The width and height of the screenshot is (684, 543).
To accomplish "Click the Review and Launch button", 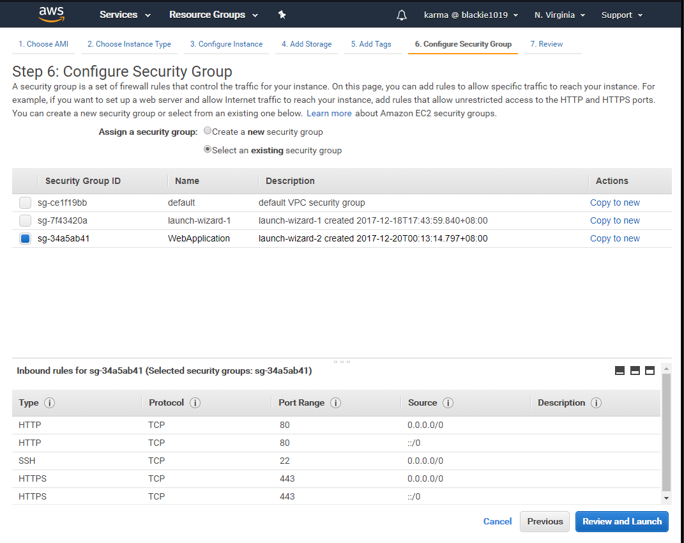I will 621,521.
